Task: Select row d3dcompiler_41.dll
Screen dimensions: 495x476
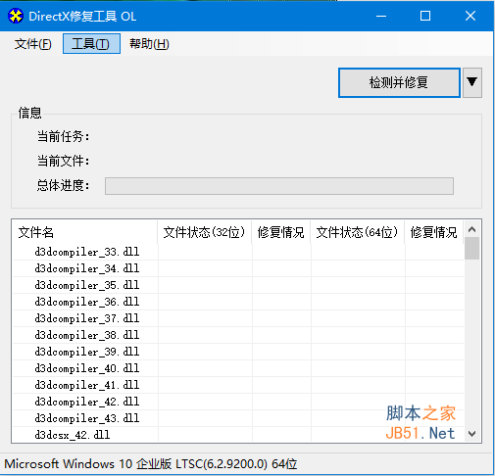Action: (238, 385)
